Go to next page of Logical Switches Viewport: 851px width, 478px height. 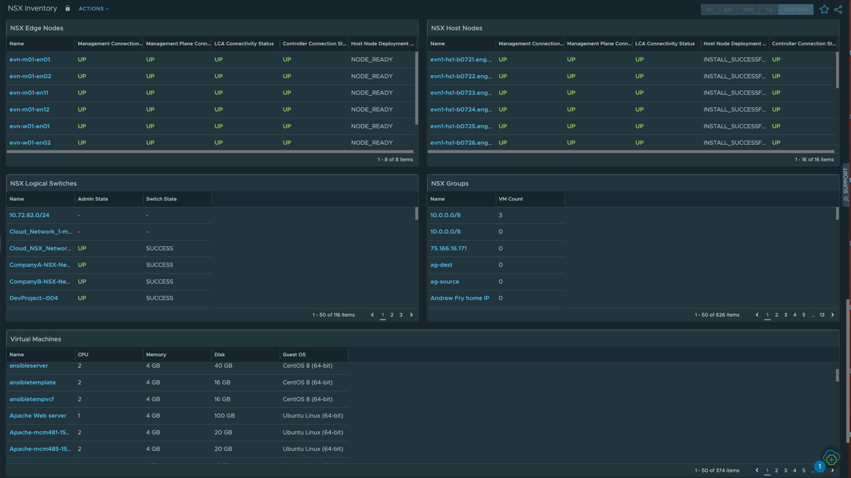(x=412, y=315)
